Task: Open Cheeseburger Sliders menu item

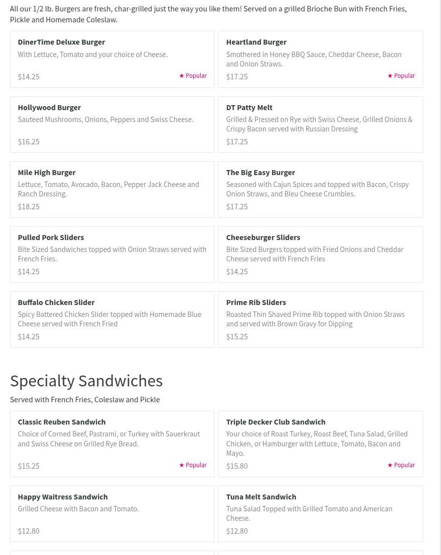Action: coord(321,254)
